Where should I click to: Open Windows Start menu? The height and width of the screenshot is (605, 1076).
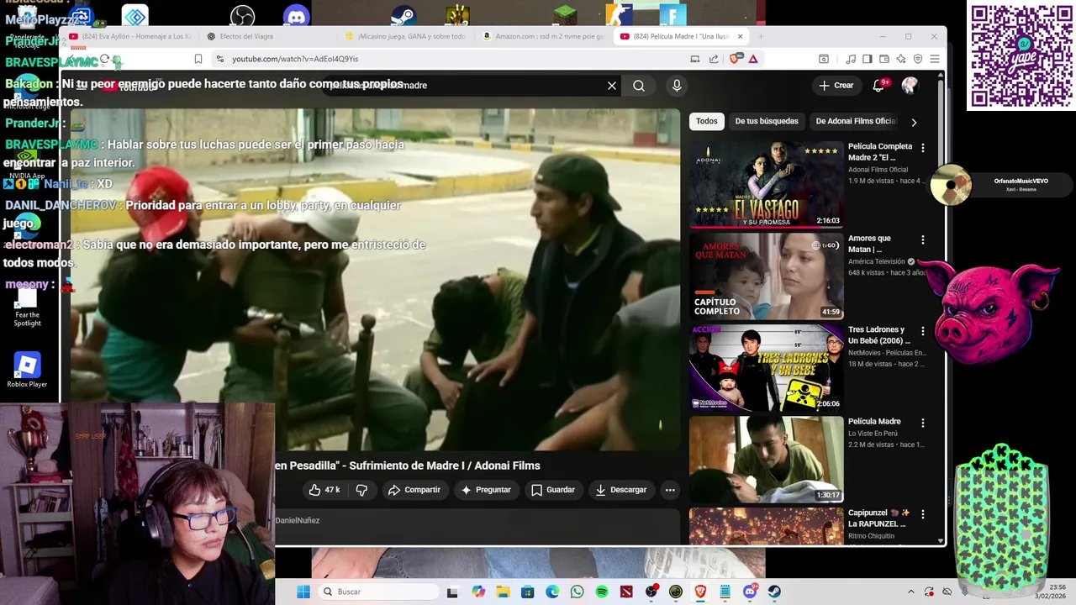tap(303, 592)
